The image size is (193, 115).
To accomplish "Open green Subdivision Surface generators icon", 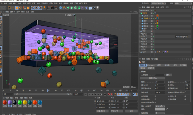I will tap(68, 8).
